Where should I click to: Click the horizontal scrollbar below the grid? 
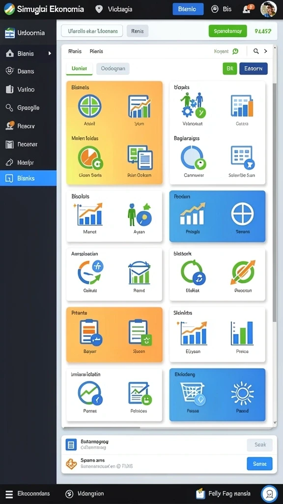102,428
